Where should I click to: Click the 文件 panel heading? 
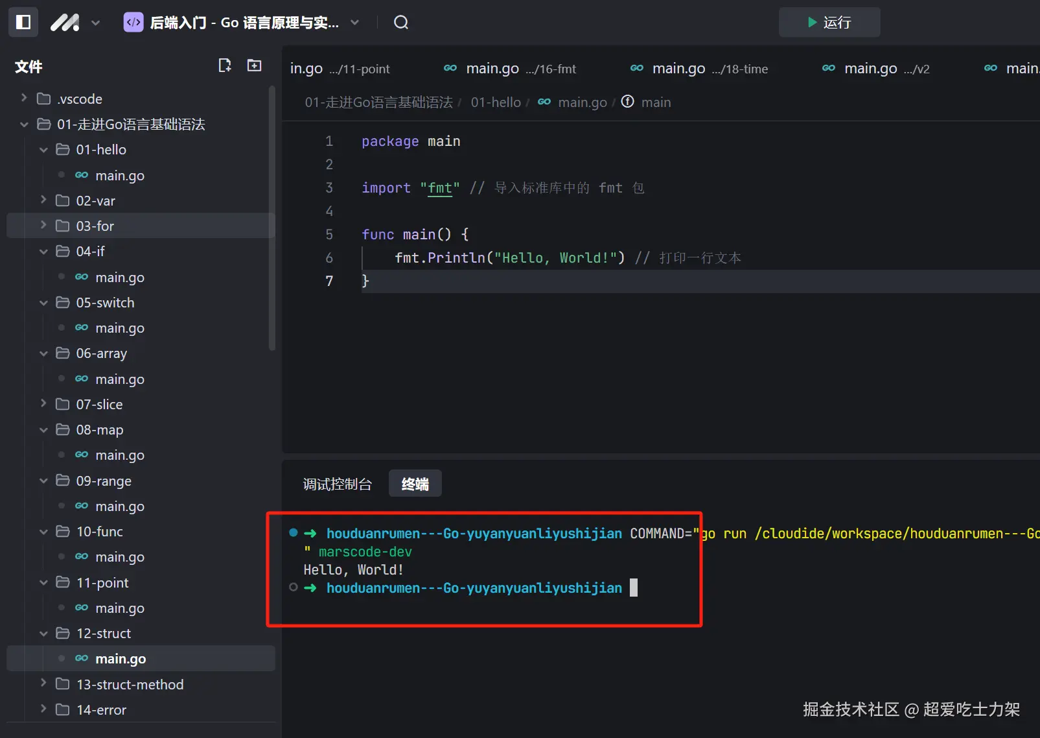coord(29,66)
